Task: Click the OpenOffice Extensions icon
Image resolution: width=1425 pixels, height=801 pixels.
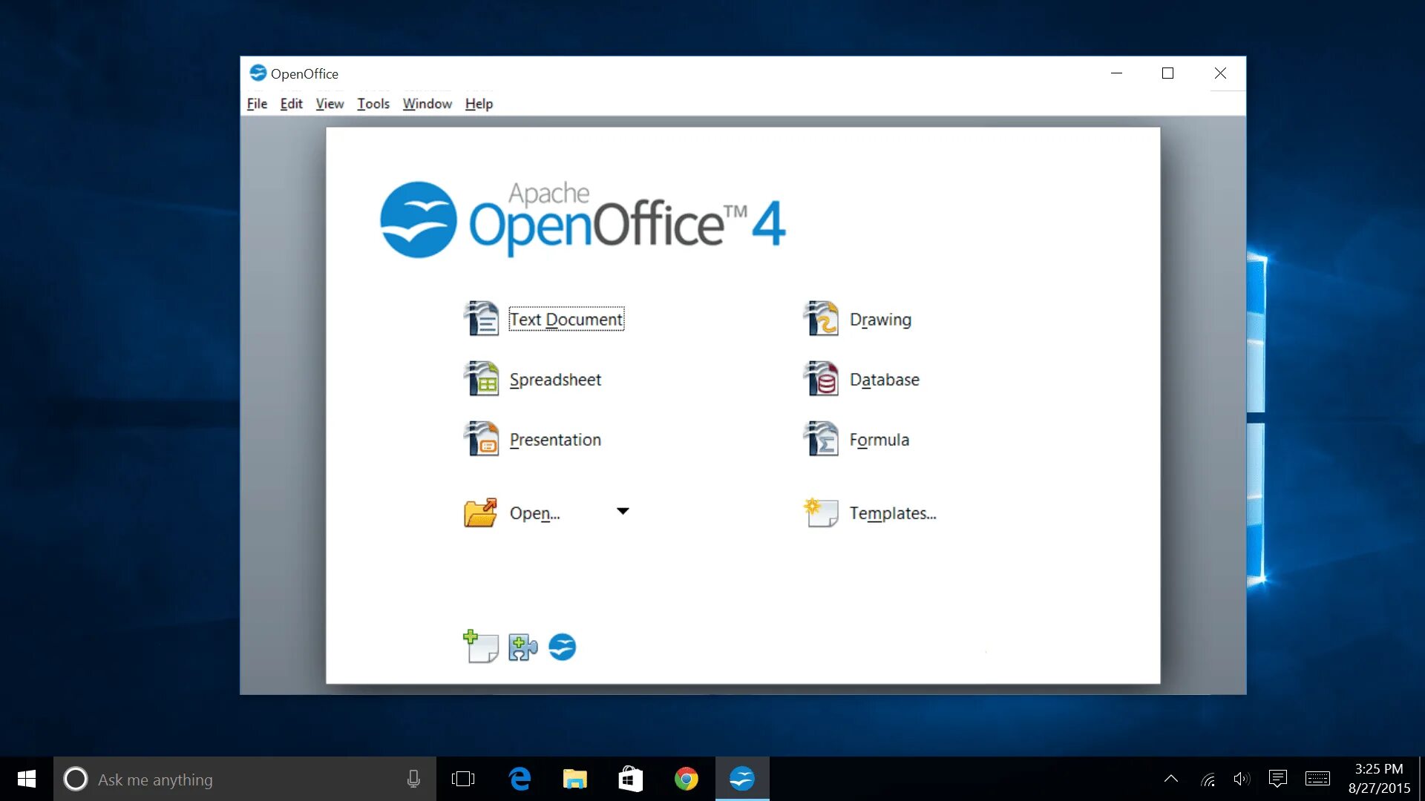Action: 521,647
